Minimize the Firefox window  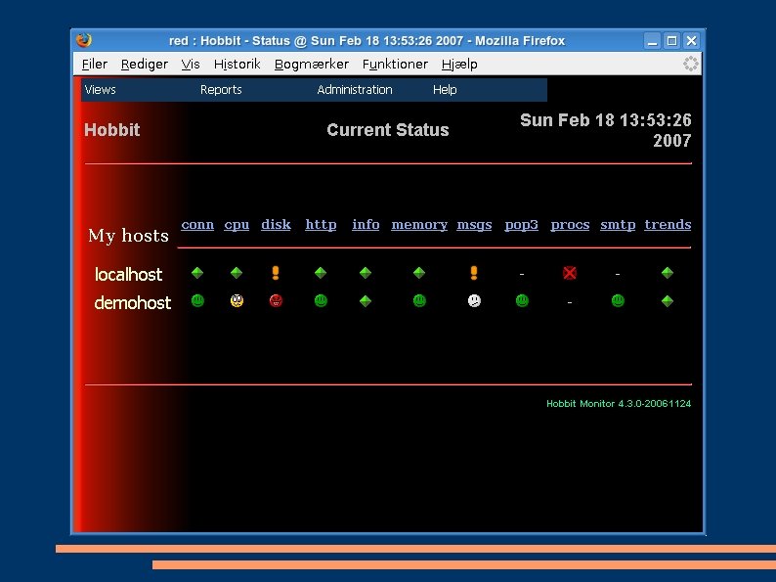[652, 41]
